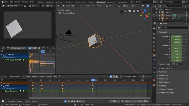Image resolution: width=189 pixels, height=106 pixels.
Task: Hide the Cube via its eye icon
Action: point(186,18)
